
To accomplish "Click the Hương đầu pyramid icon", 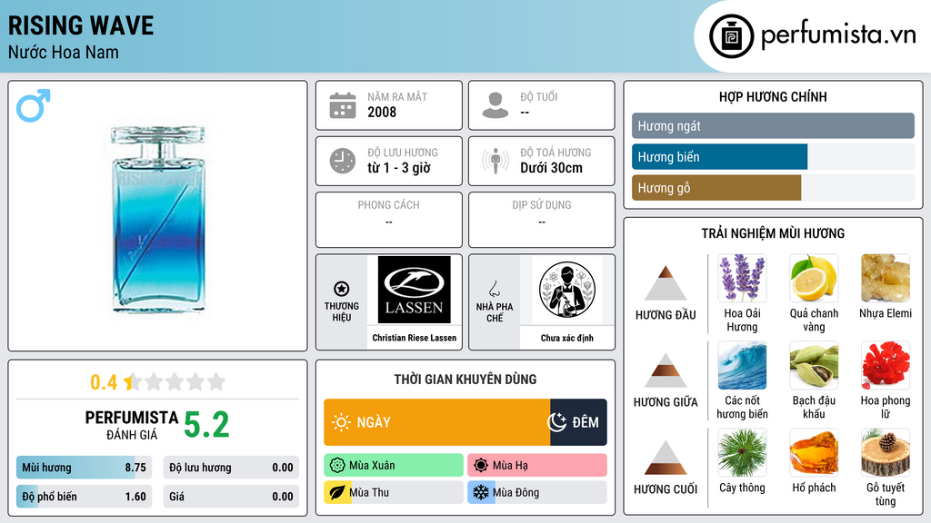I will 666,283.
